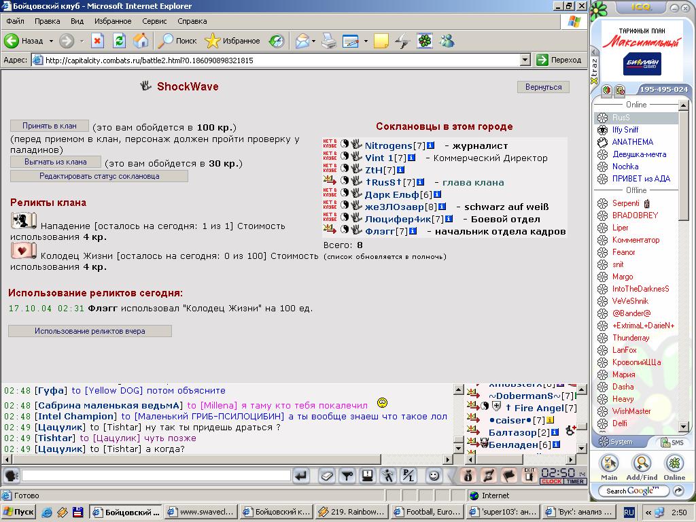Open the Файл menu
Image resolution: width=696 pixels, height=522 pixels.
(15, 21)
